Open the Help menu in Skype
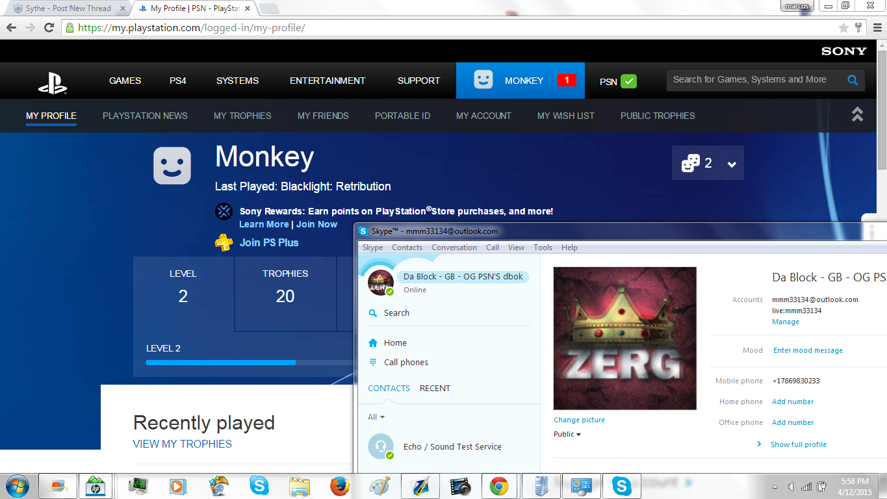Image resolution: width=887 pixels, height=499 pixels. tap(569, 248)
